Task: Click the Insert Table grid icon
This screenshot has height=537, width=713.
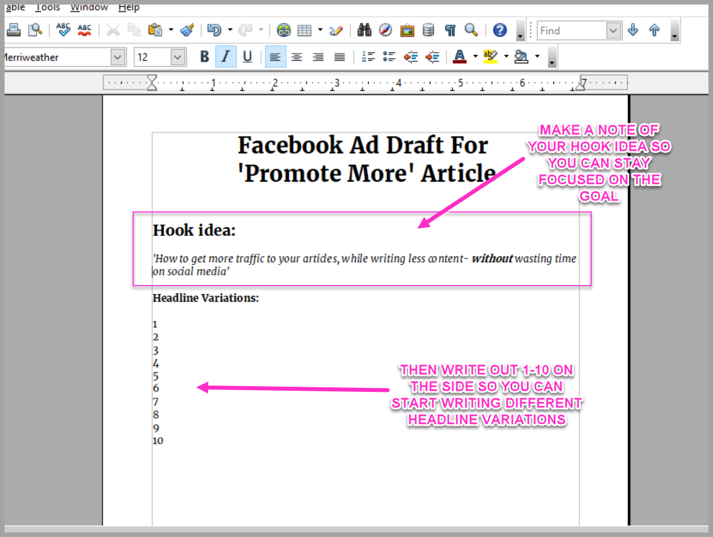Action: coord(305,30)
